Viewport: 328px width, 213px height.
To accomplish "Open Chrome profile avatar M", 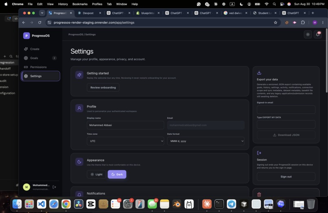I will click(315, 22).
